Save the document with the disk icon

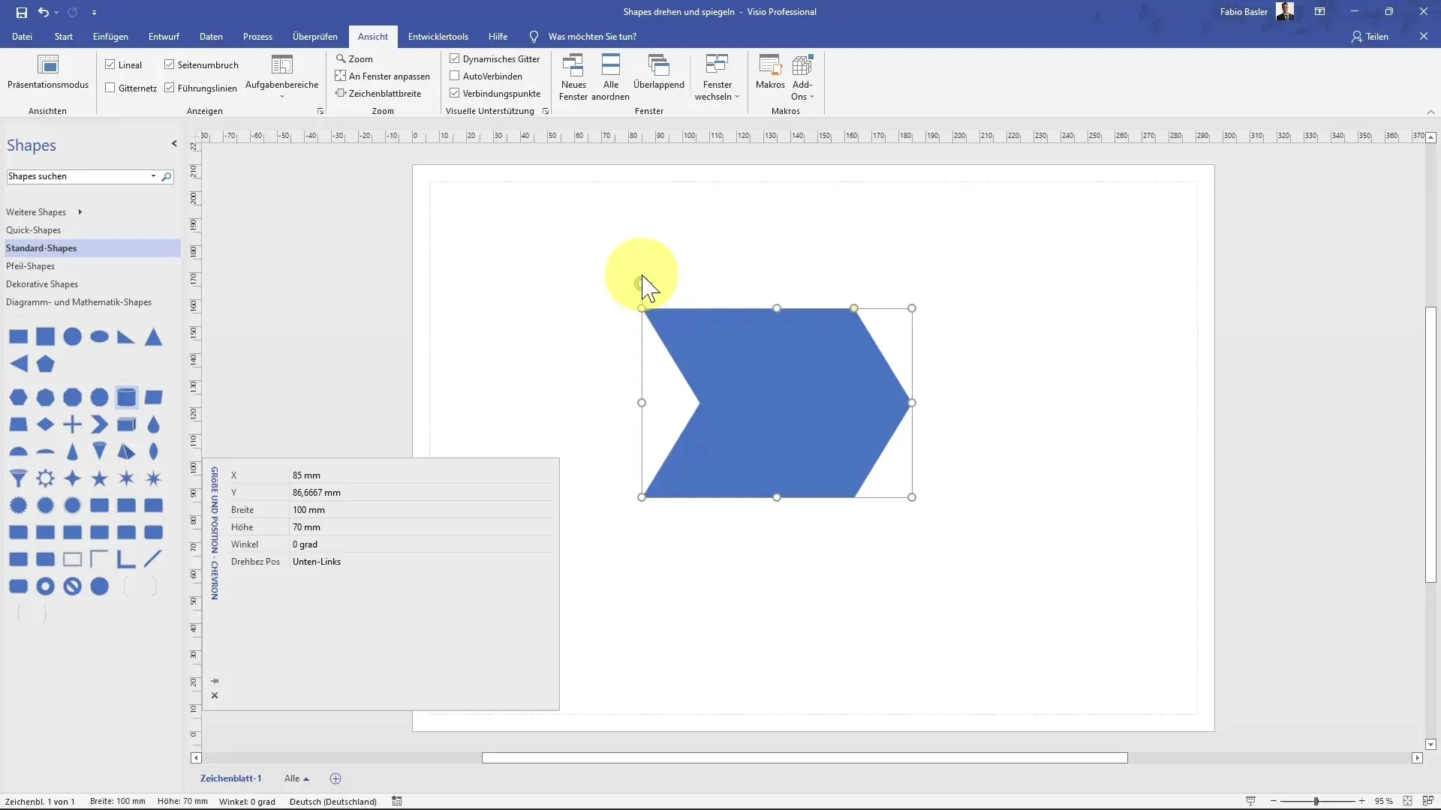[x=21, y=12]
